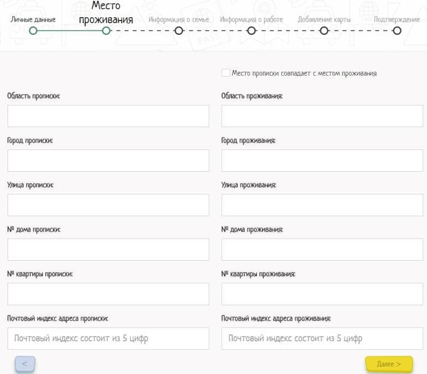Open Информация о семье step
The image size is (427, 374).
pos(178,31)
